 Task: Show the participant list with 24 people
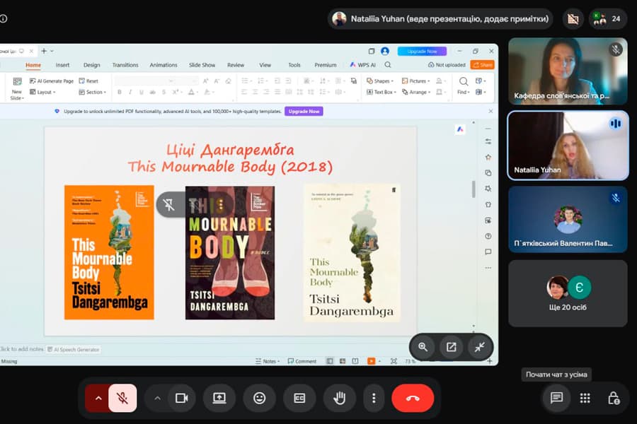pyautogui.click(x=607, y=18)
